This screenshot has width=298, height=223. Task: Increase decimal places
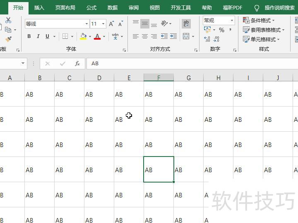coord(207,39)
